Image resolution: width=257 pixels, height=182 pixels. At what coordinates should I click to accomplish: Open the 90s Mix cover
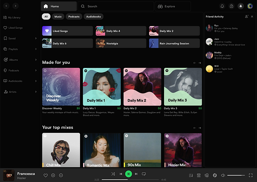click(143, 150)
